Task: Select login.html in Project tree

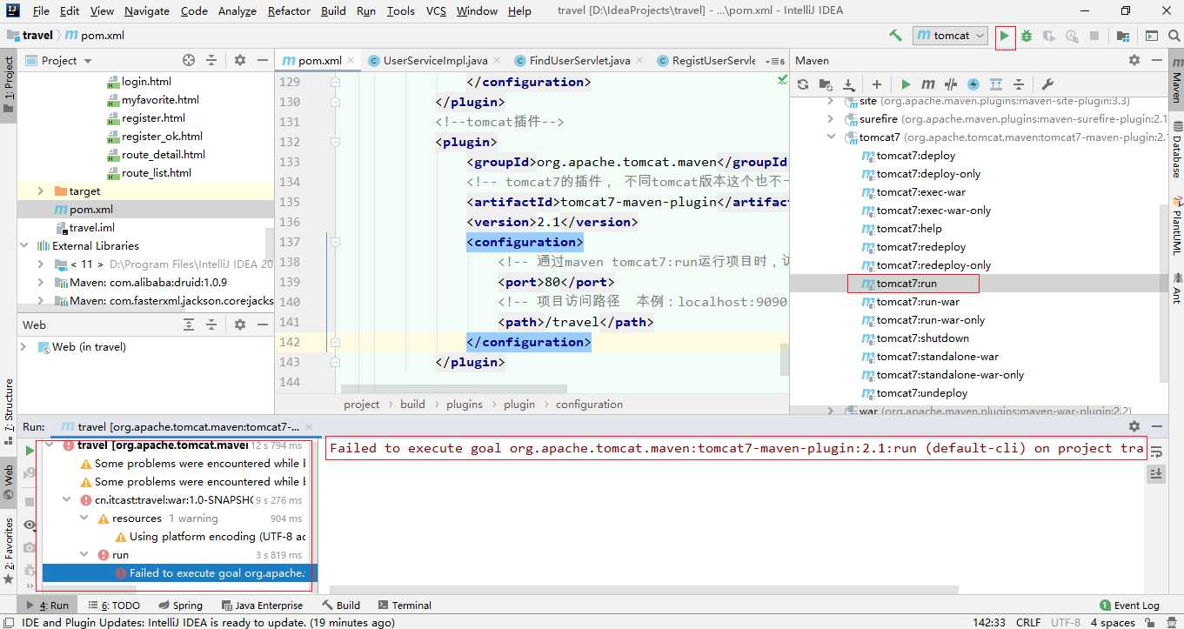Action: [146, 81]
